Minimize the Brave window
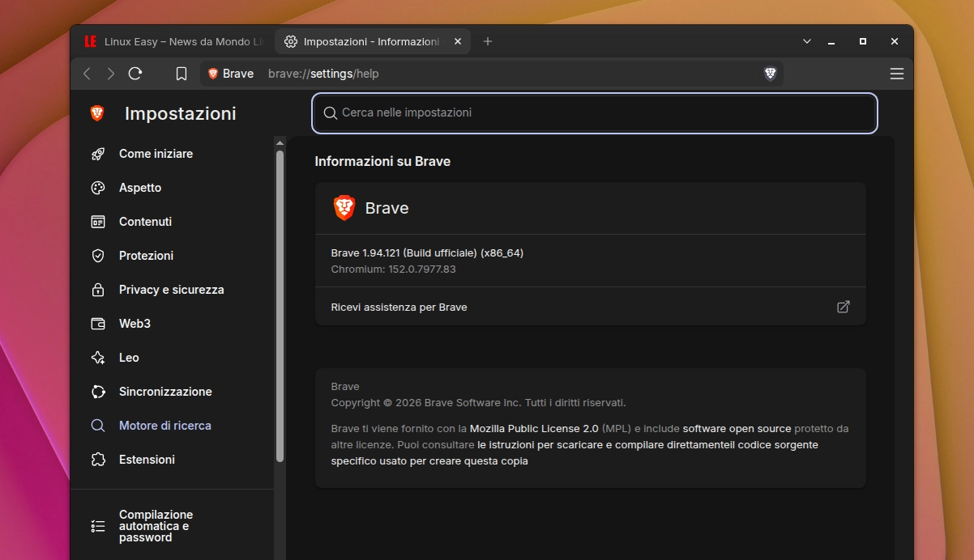 (x=831, y=41)
